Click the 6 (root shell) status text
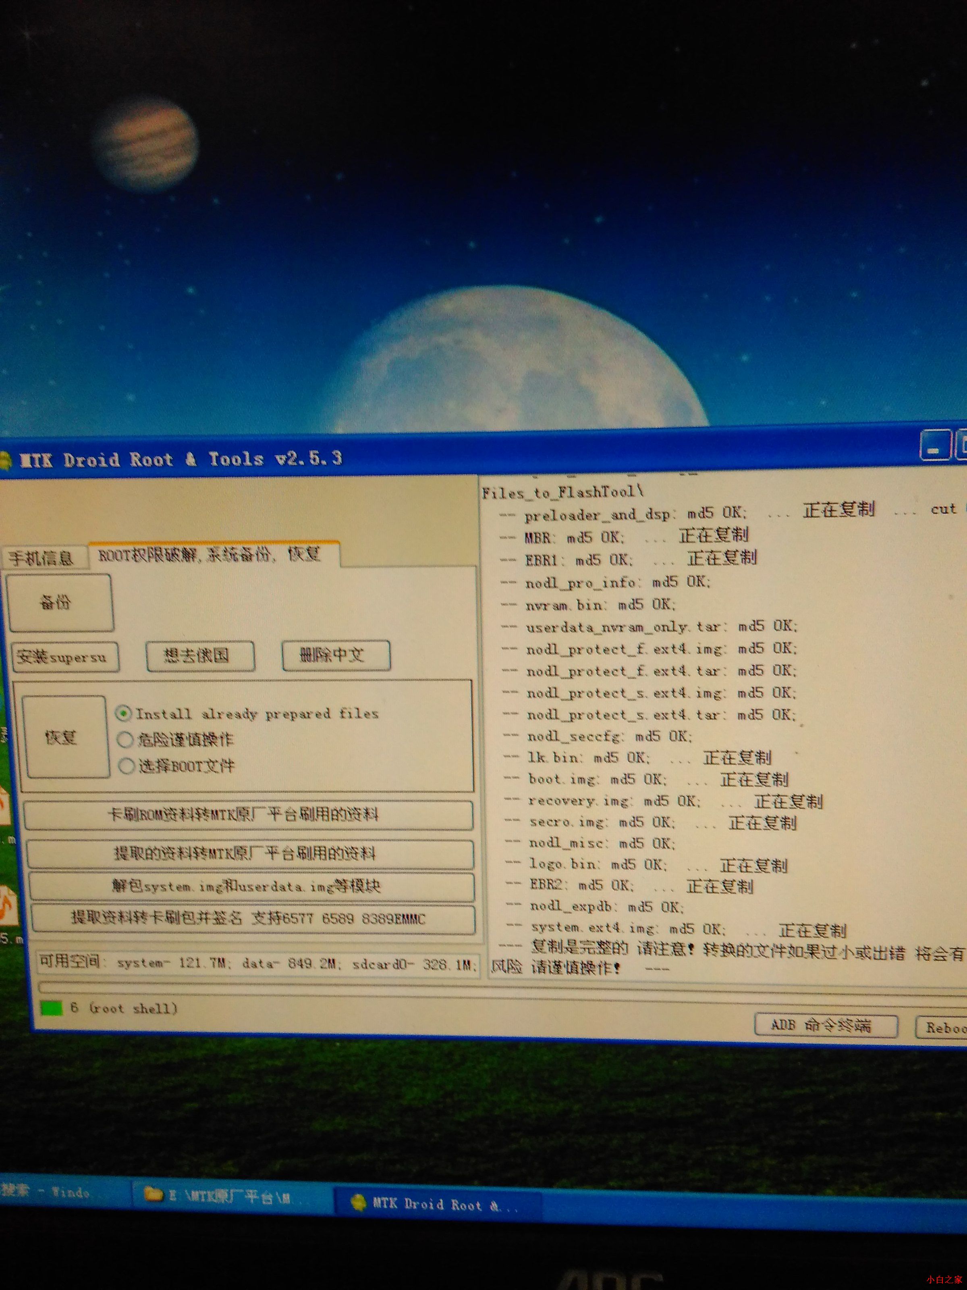967x1290 pixels. (x=124, y=1008)
